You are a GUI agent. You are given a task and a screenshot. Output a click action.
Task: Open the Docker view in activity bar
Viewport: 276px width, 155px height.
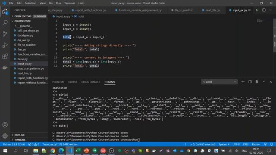(5, 68)
